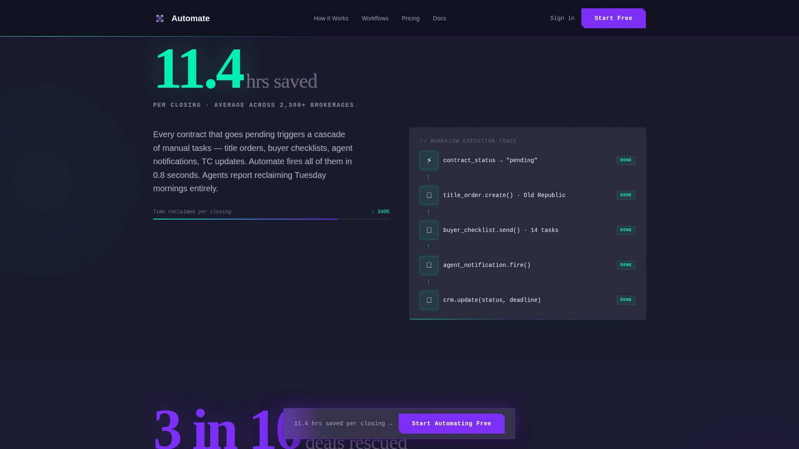This screenshot has width=799, height=449.
Task: Click the title_order.create() · Old Republic line
Action: 504,195
